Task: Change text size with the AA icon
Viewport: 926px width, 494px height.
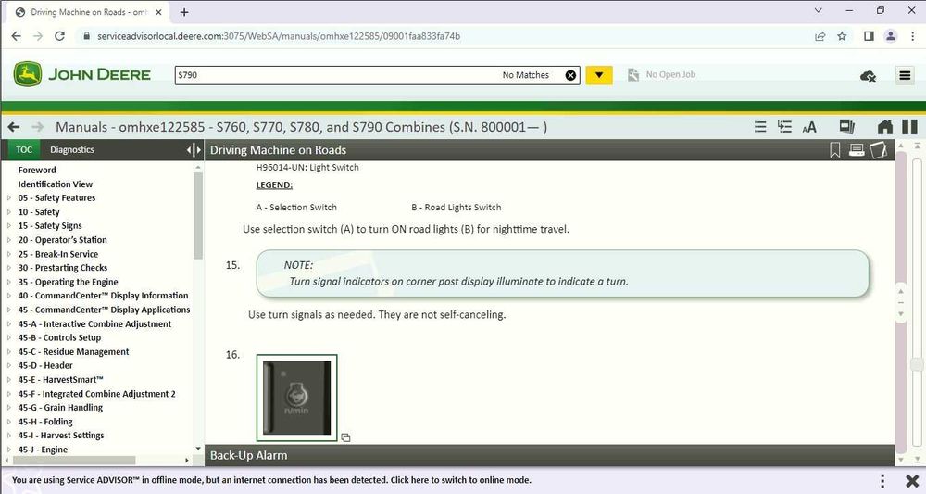Action: 809,127
